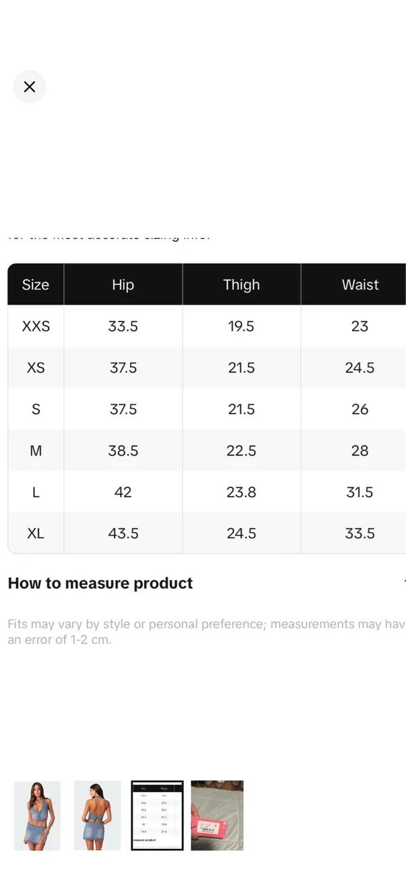Click the Hip column header
The height and width of the screenshot is (882, 406).
[123, 284]
